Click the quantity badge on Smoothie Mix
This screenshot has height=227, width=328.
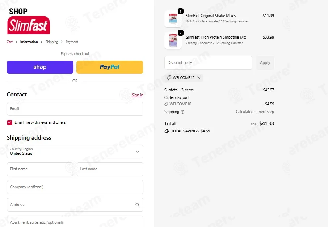coord(181,33)
